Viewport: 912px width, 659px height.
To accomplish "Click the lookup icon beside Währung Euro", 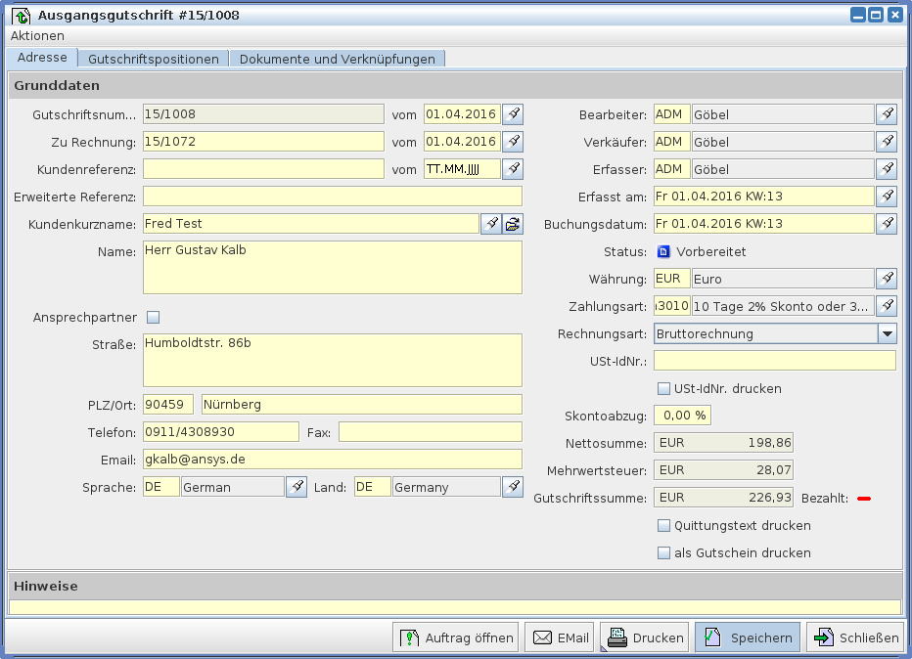I will pos(886,279).
